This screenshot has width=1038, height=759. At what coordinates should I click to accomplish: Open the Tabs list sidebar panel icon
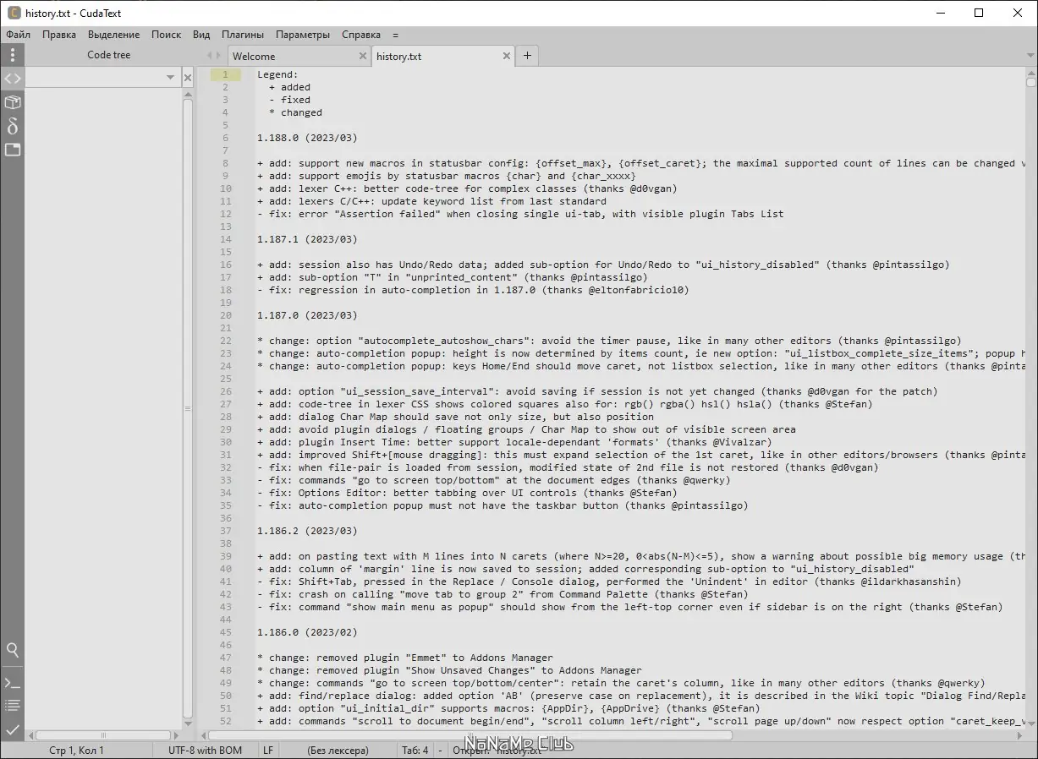(12, 150)
